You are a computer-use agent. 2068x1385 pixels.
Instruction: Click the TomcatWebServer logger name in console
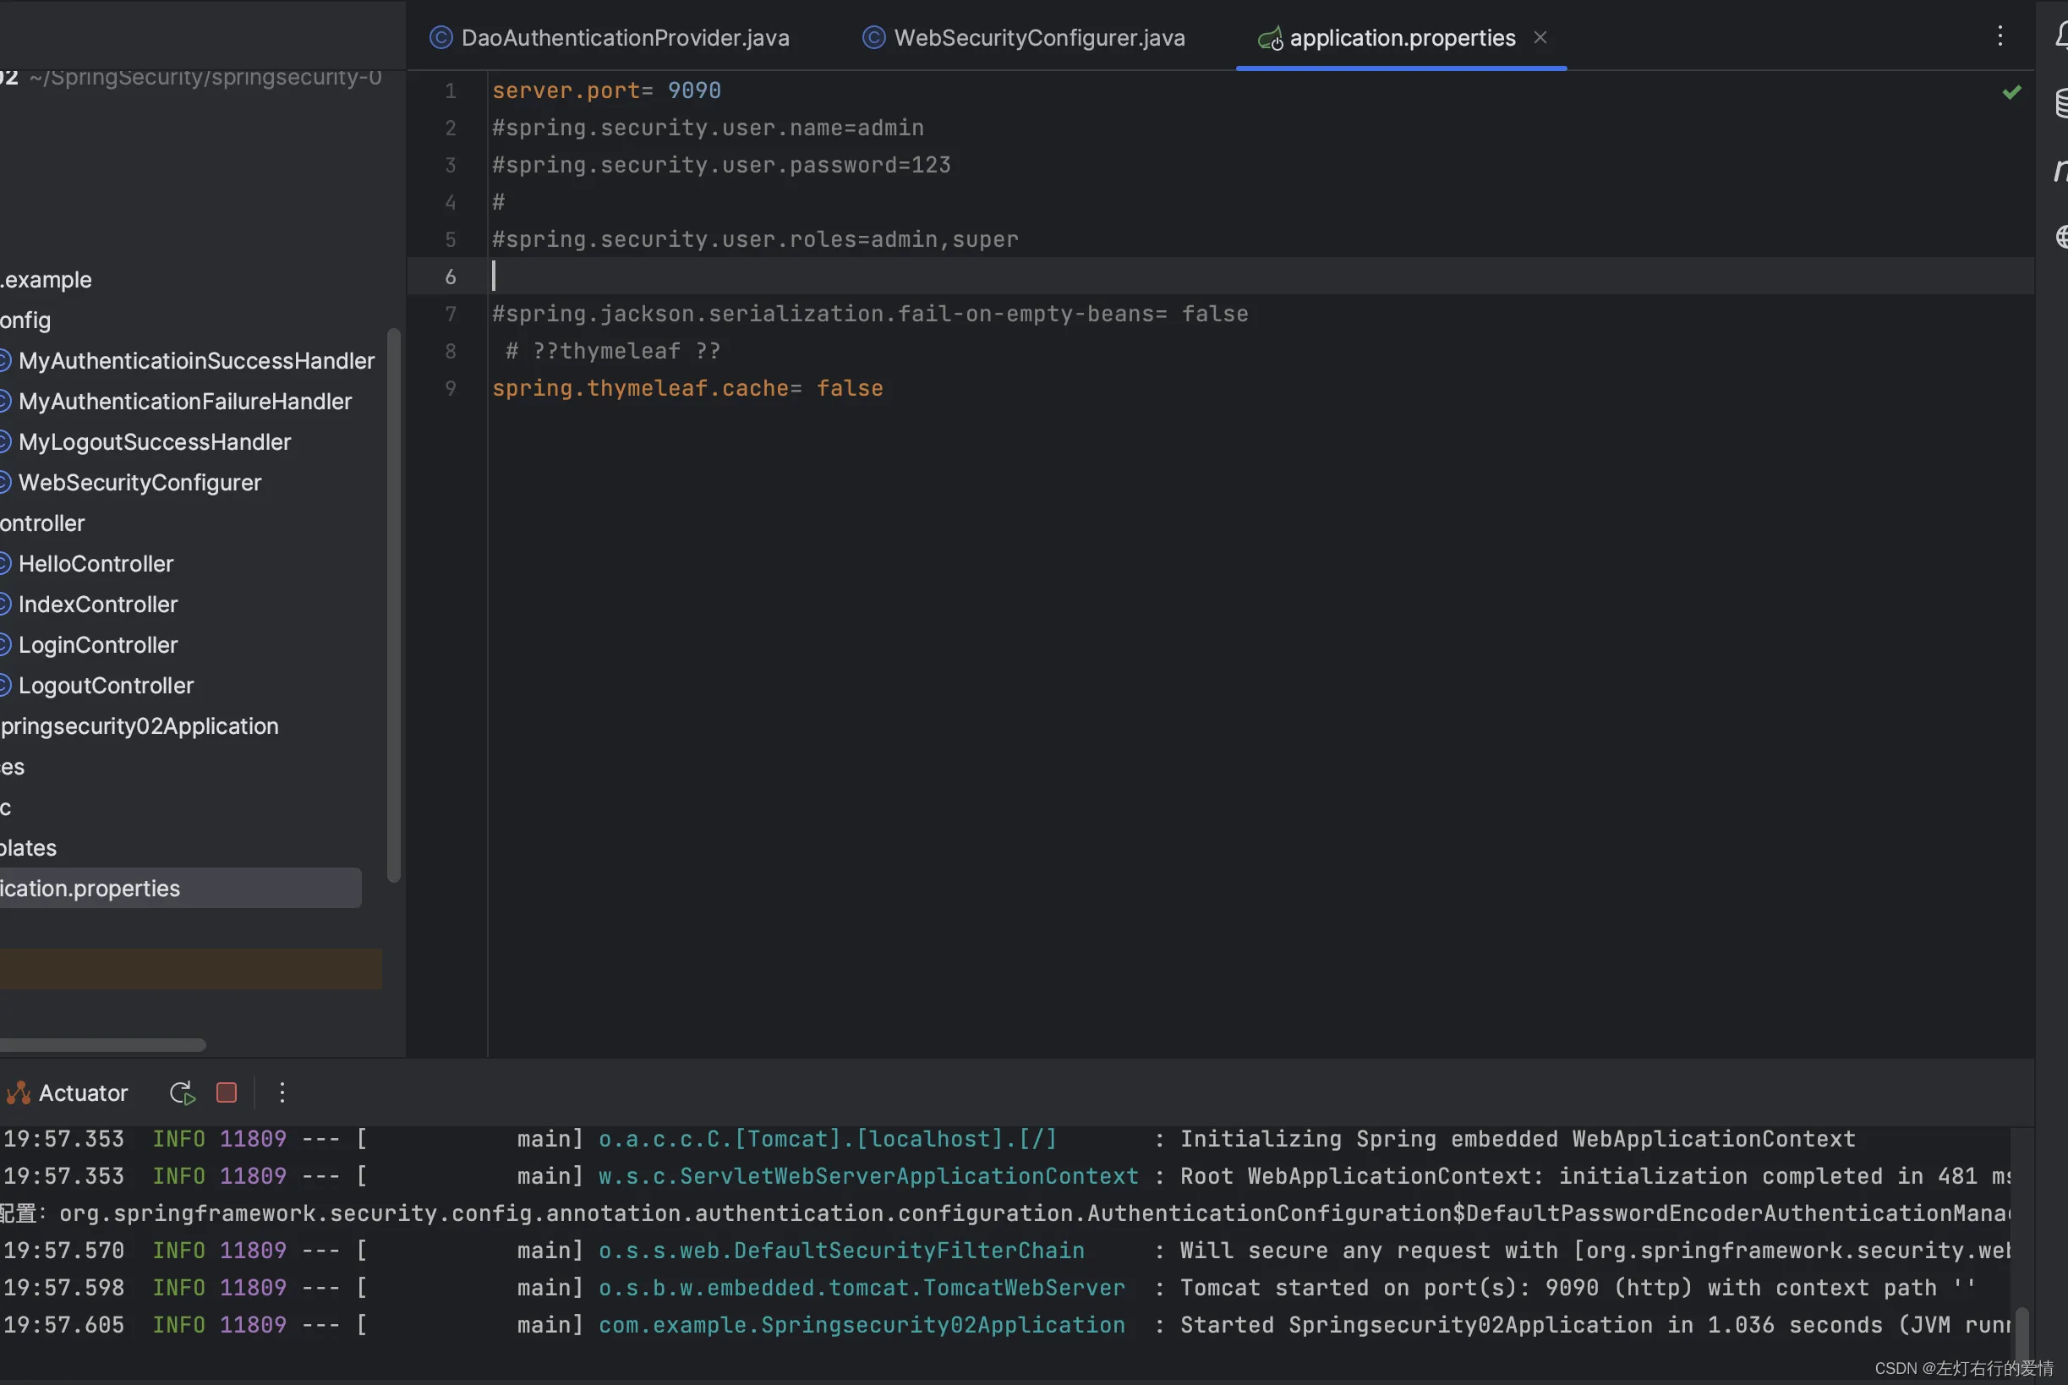click(862, 1288)
